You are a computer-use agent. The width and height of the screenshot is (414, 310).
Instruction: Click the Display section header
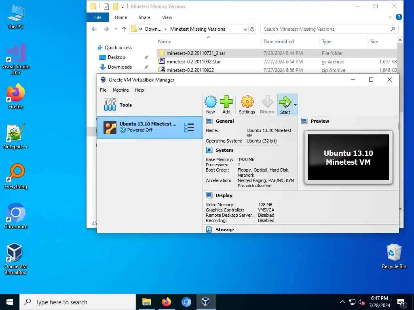click(224, 195)
